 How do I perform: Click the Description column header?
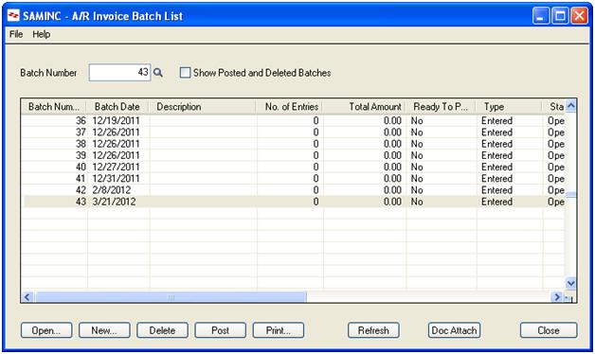(x=202, y=107)
